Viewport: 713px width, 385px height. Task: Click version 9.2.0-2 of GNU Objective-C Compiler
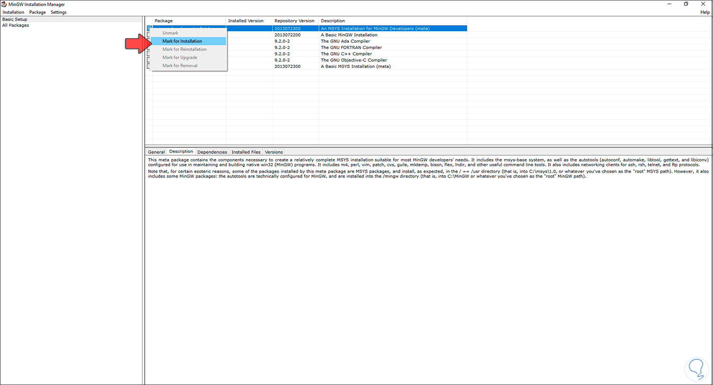(x=282, y=60)
